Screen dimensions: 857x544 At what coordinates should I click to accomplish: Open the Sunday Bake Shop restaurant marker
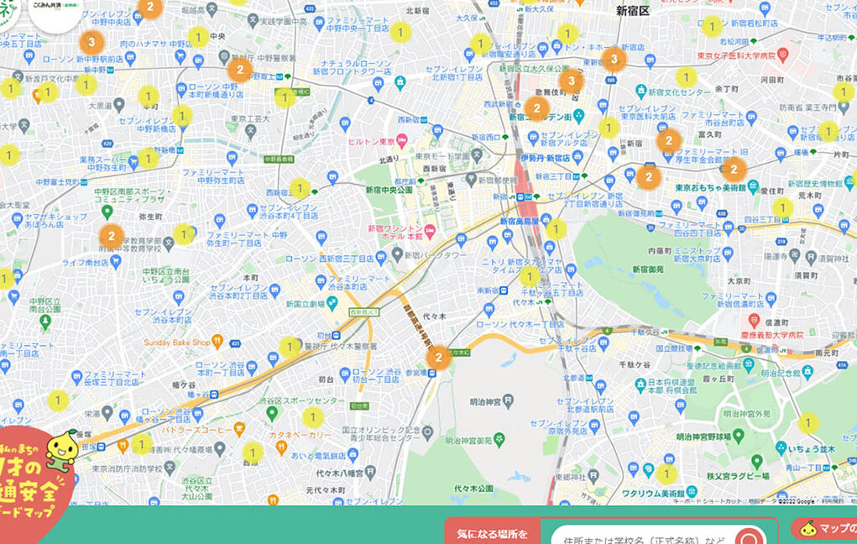click(x=217, y=341)
